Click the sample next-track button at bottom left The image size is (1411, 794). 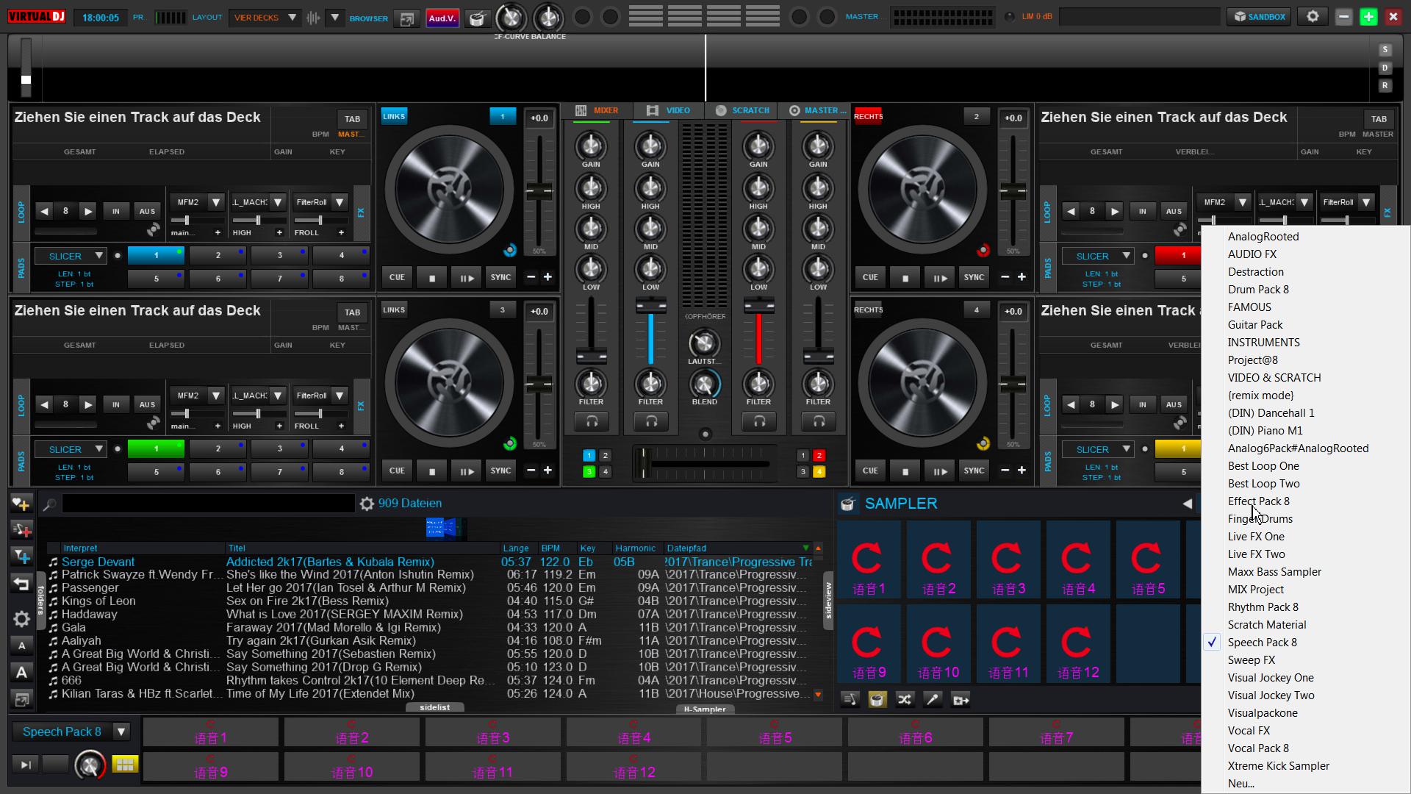coord(25,765)
